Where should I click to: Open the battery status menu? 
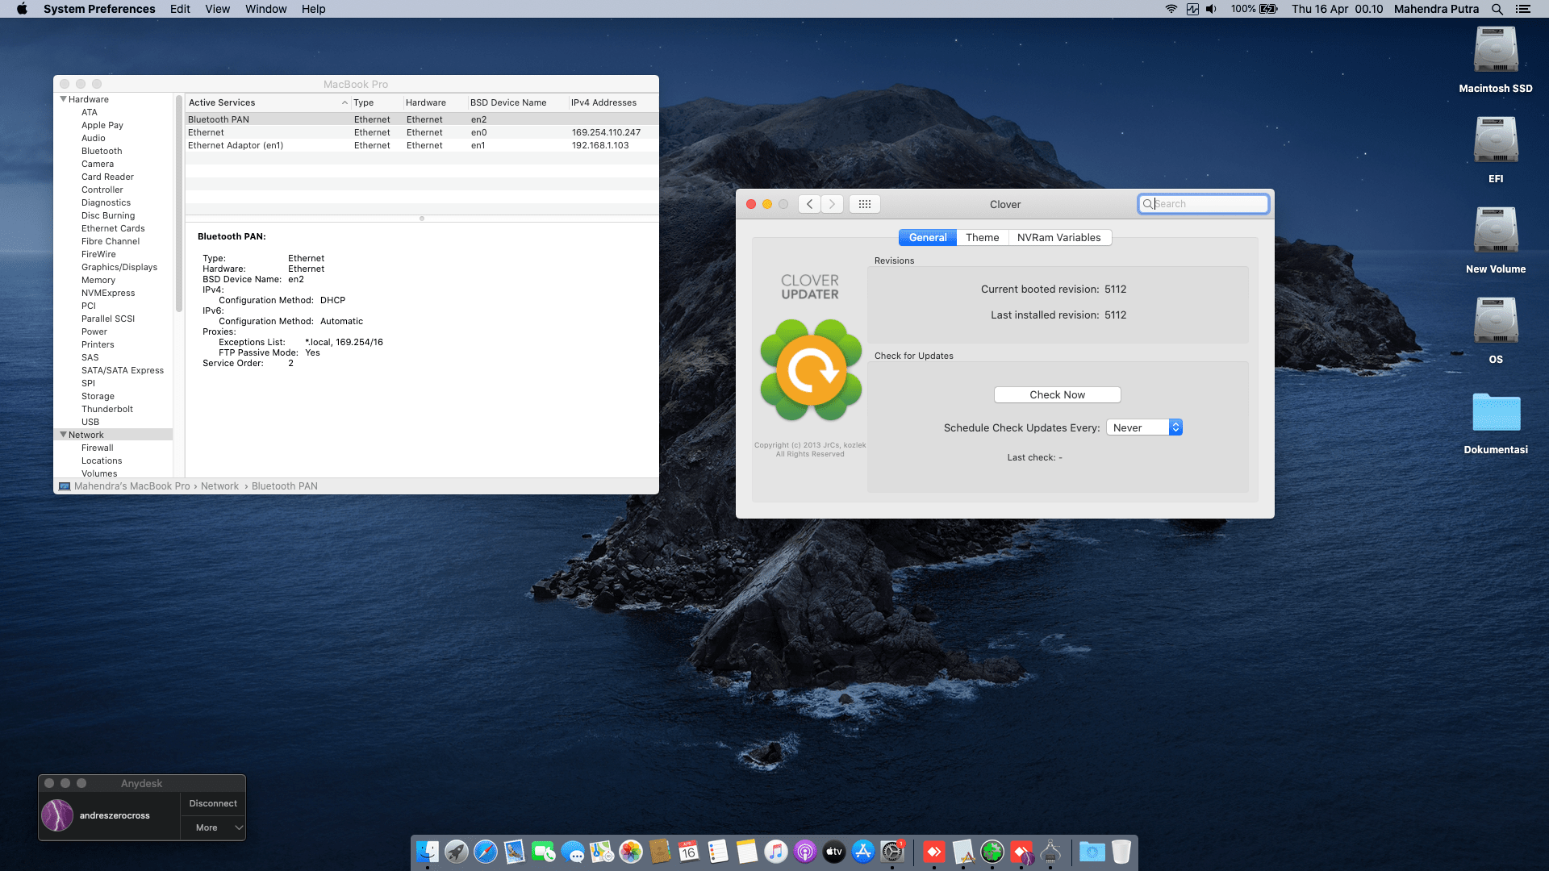click(x=1269, y=9)
